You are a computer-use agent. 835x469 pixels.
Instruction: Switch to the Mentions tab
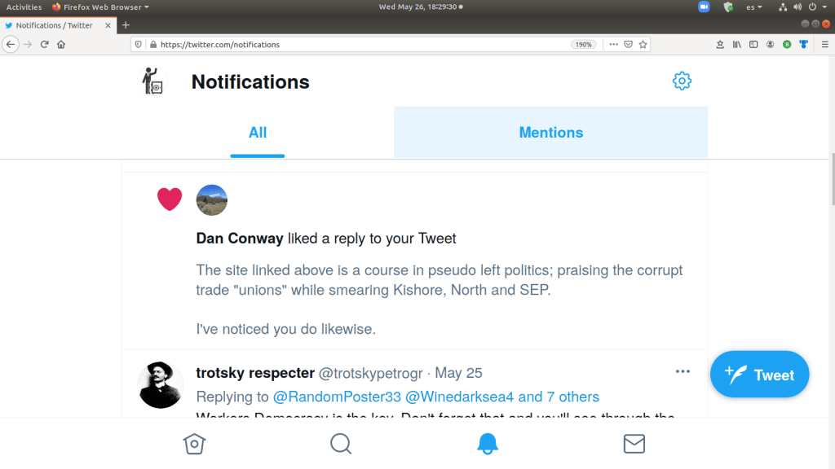click(x=550, y=133)
